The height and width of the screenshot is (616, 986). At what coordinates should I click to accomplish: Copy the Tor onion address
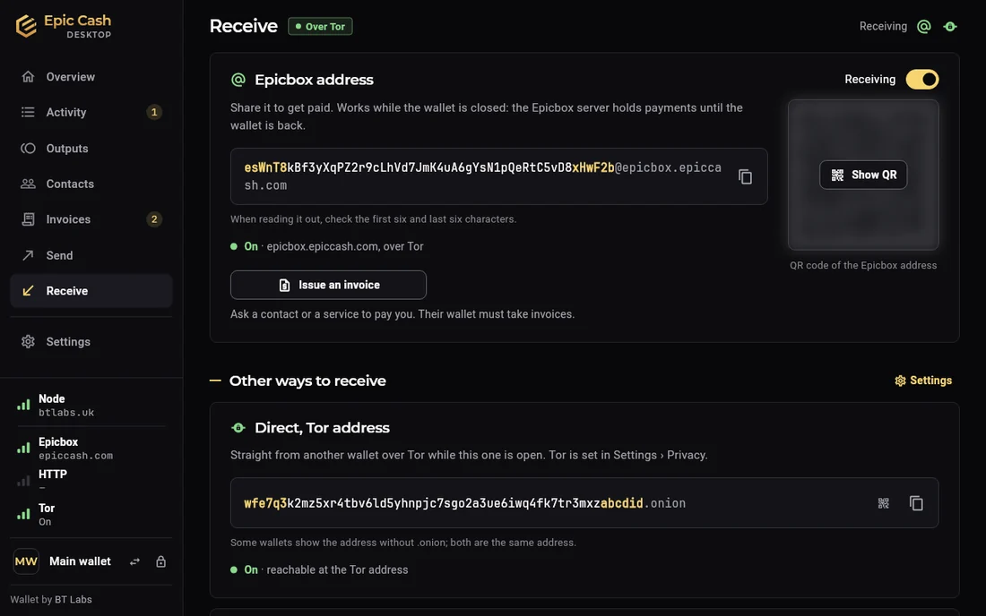tap(916, 503)
